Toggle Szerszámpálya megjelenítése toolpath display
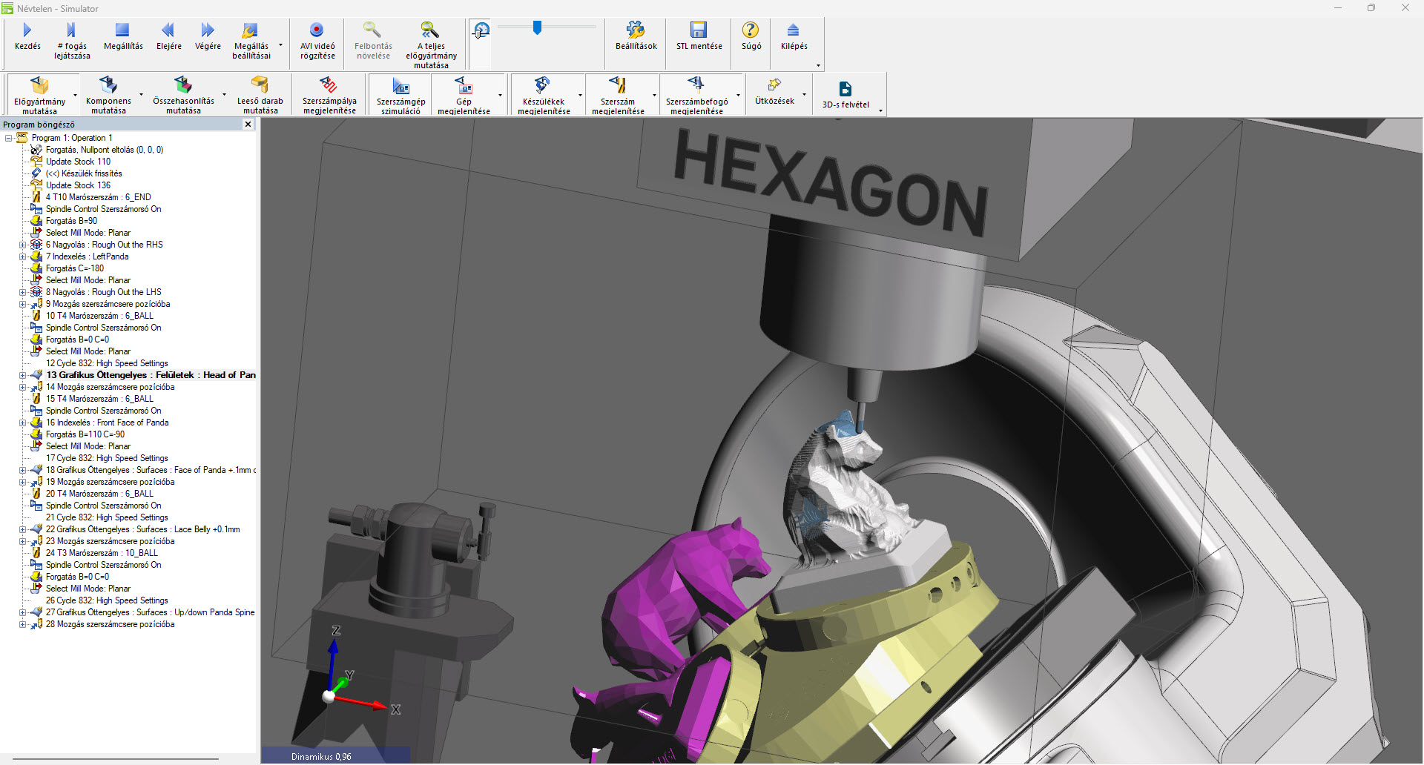The height and width of the screenshot is (765, 1424). 329,95
